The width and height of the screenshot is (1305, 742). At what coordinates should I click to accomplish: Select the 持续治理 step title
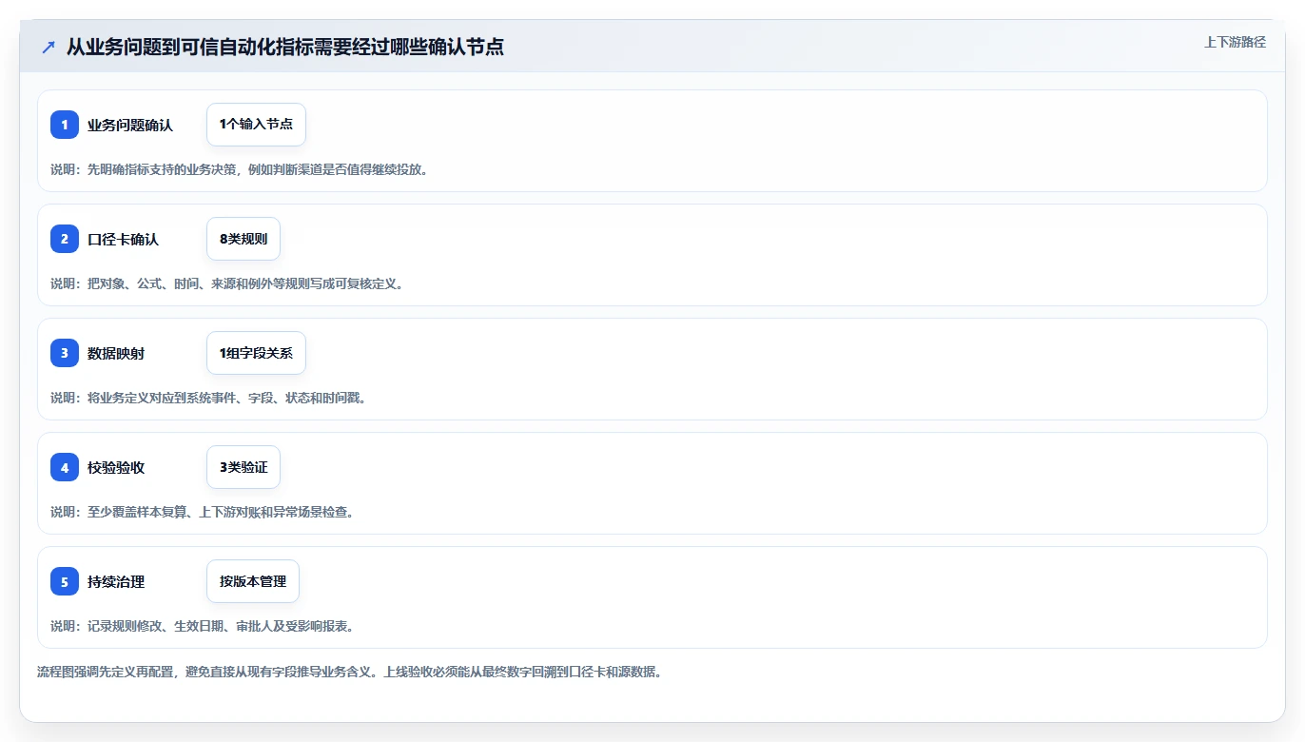pyautogui.click(x=116, y=581)
